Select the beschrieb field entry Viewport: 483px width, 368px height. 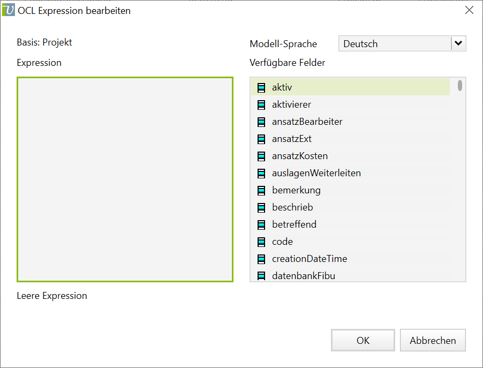coord(292,207)
